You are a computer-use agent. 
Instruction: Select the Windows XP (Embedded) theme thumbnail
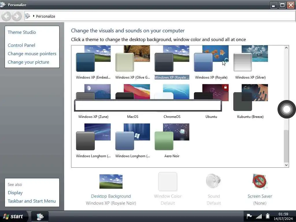point(93,58)
